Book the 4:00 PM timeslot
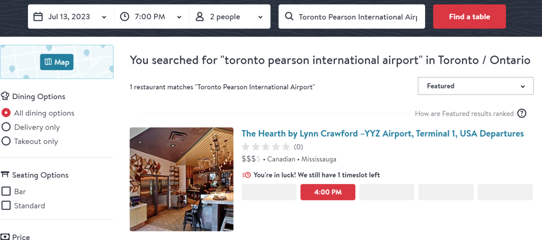This screenshot has height=240, width=542. 327,192
